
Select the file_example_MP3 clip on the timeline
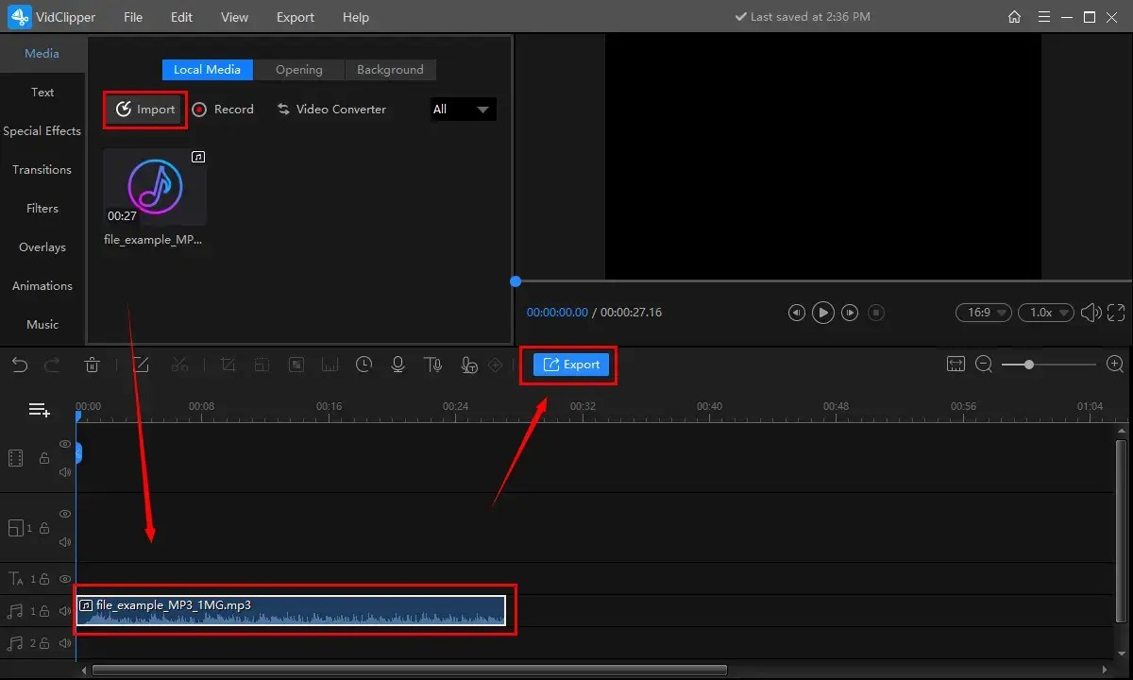click(x=293, y=610)
